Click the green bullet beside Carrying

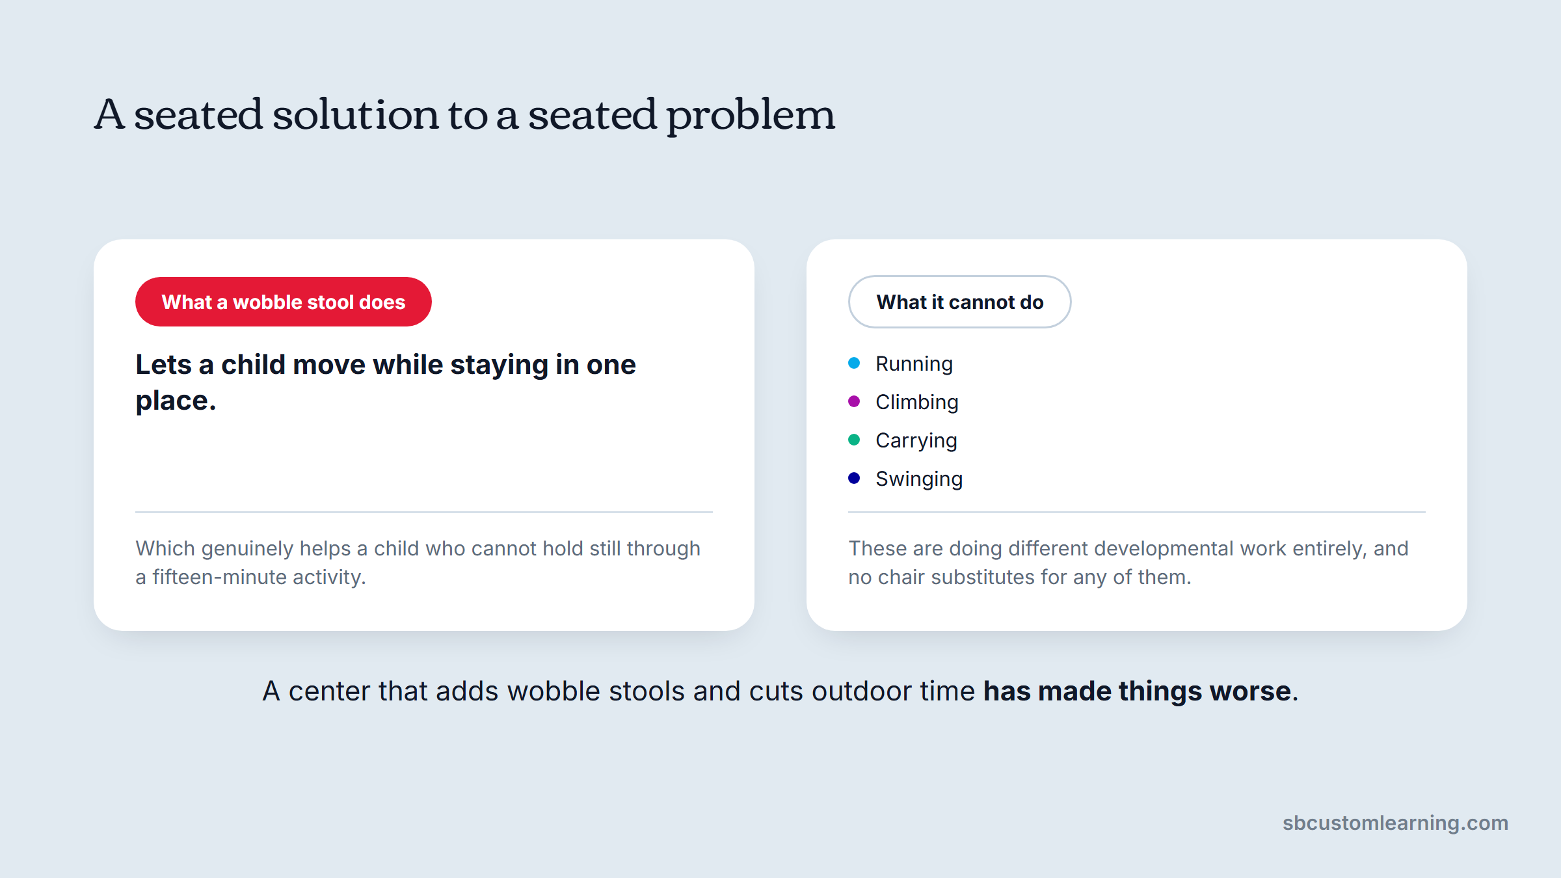[854, 440]
